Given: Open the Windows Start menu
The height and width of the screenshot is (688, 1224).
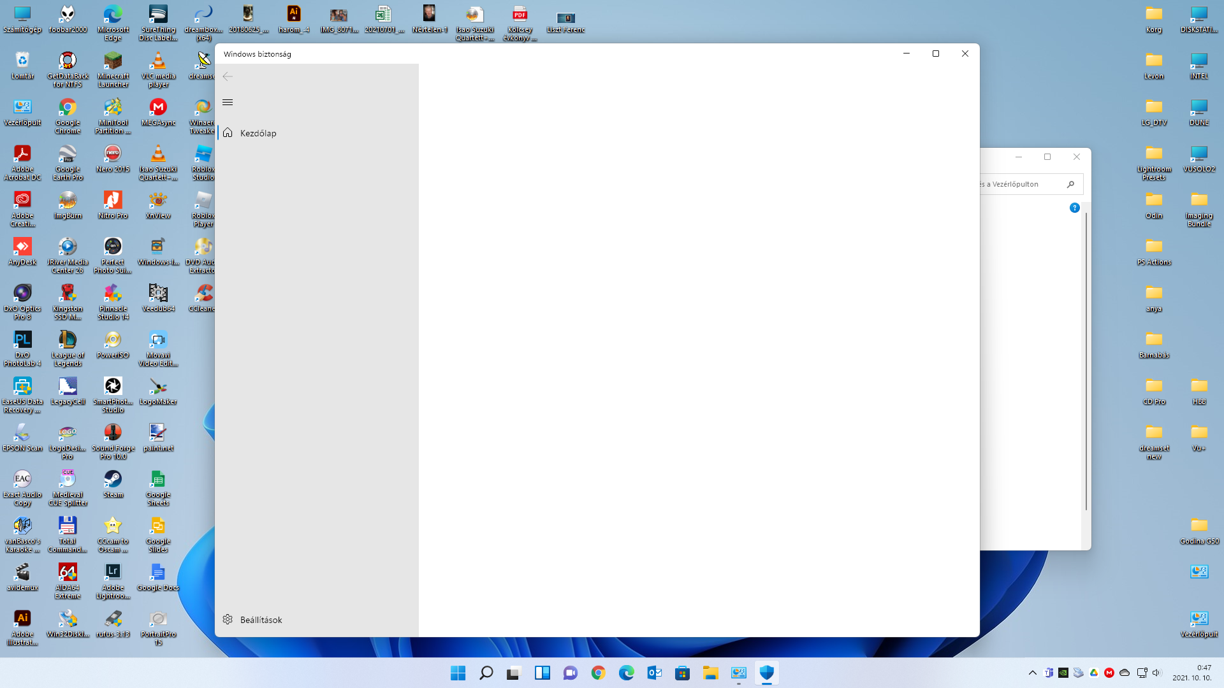Looking at the screenshot, I should point(458,673).
